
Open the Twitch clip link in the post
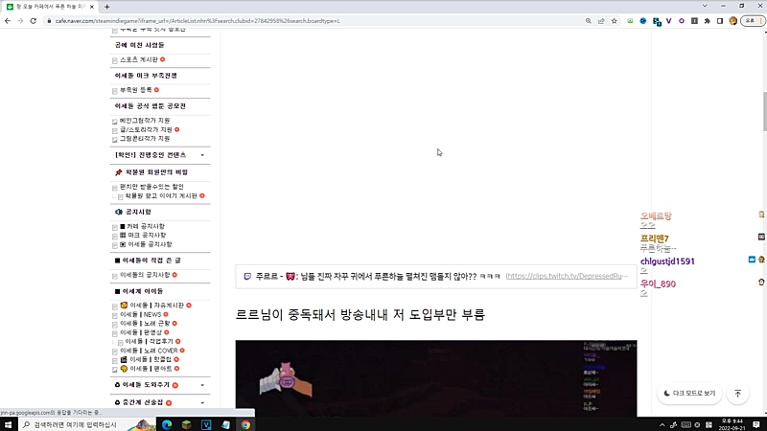coord(567,276)
